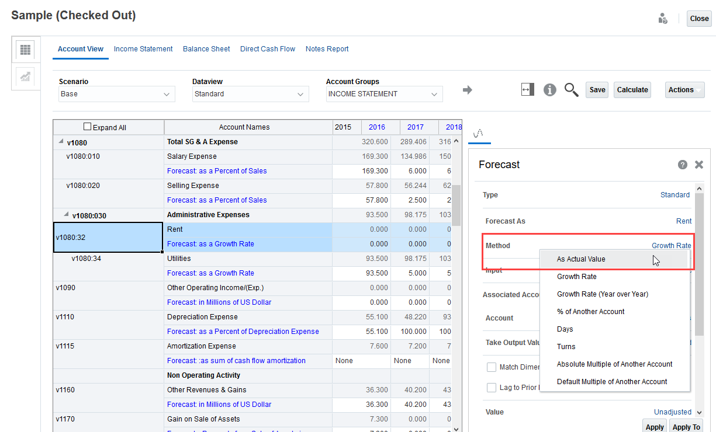Click the user settings icon near Close
The height and width of the screenshot is (432, 716).
tap(662, 19)
